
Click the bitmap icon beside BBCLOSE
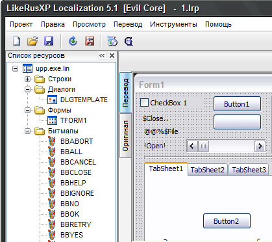[x=51, y=172]
